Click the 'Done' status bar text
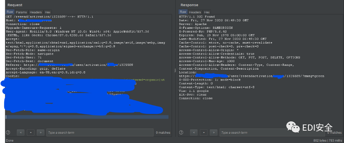Image resolution: width=344 pixels, height=143 pixels. coord(10,140)
